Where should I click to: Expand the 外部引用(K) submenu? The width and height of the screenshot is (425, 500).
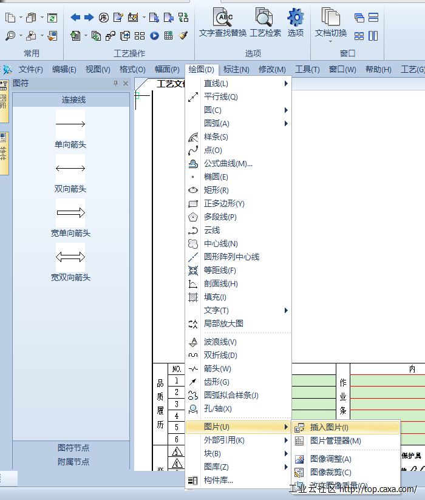pos(238,440)
